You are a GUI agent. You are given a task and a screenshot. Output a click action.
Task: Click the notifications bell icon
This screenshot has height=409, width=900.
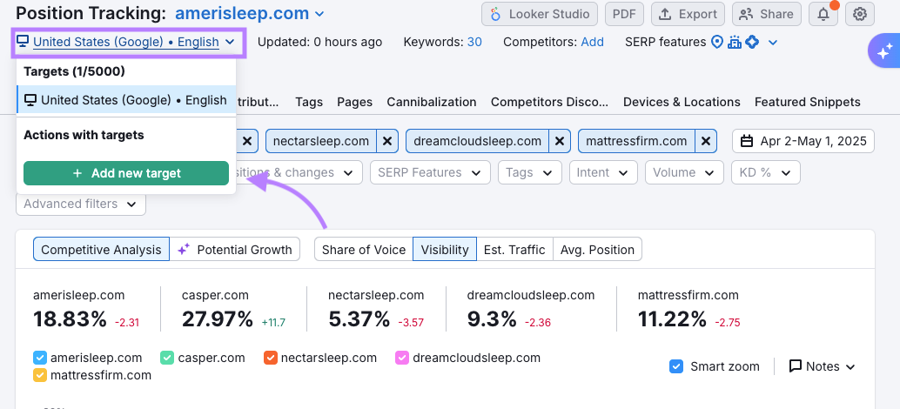point(823,14)
